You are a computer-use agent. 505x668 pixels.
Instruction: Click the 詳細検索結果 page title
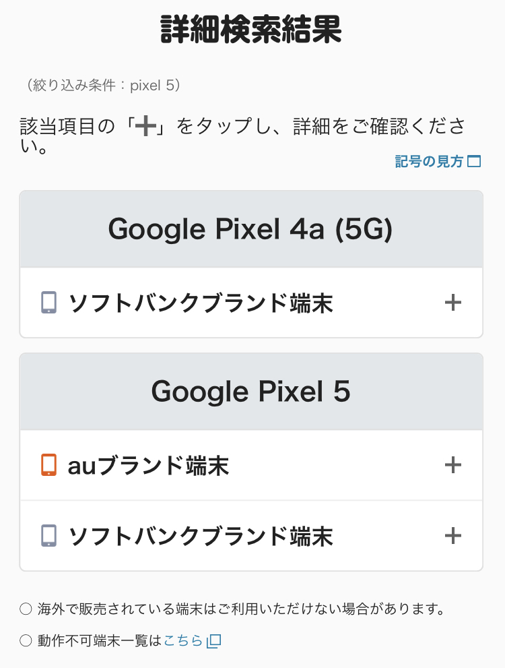(251, 30)
